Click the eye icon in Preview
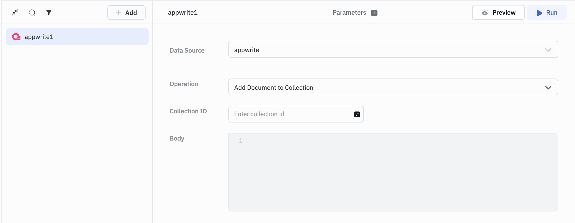 coord(484,13)
